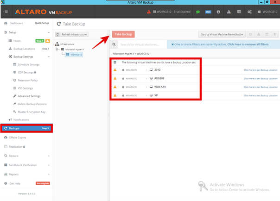Image resolution: width=280 pixels, height=201 pixels.
Task: Click Quick Setup link
Action: pos(42,23)
